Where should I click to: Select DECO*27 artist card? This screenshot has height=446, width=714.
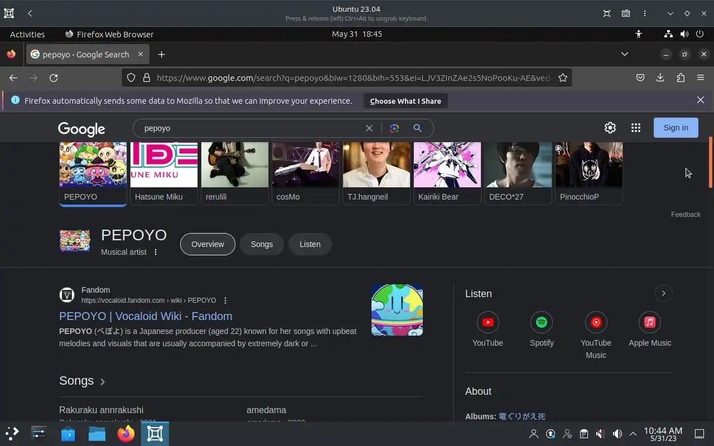pyautogui.click(x=518, y=173)
